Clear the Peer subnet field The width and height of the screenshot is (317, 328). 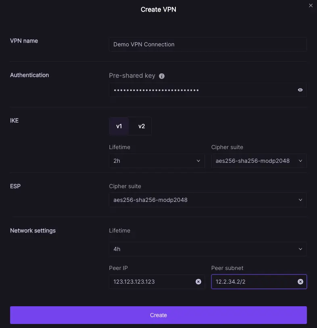pos(300,282)
